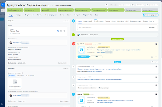Set stage to Подписание договора
This screenshot has height=107, width=162.
[83, 10]
